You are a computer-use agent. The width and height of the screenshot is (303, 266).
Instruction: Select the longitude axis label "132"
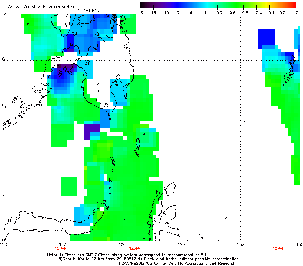click(x=240, y=245)
